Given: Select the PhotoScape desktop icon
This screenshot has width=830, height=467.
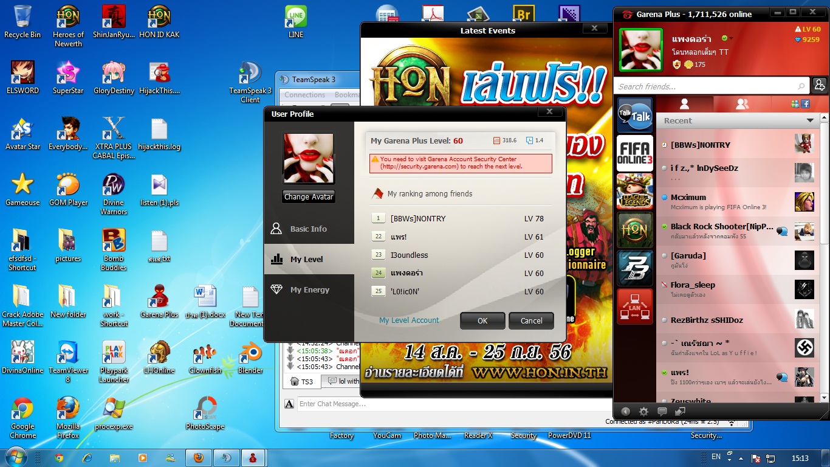Looking at the screenshot, I should pos(205,413).
